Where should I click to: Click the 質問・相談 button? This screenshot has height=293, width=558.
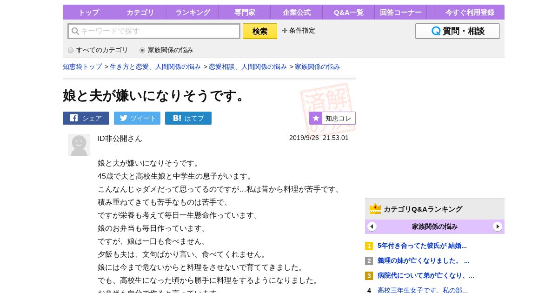tap(458, 31)
